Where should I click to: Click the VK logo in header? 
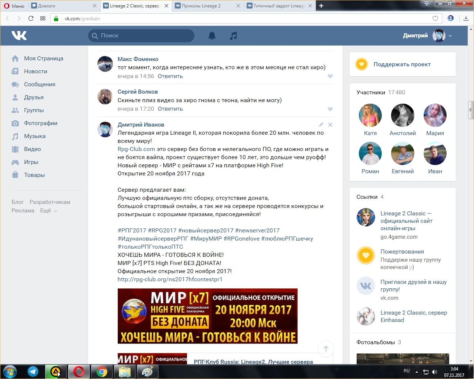19,36
